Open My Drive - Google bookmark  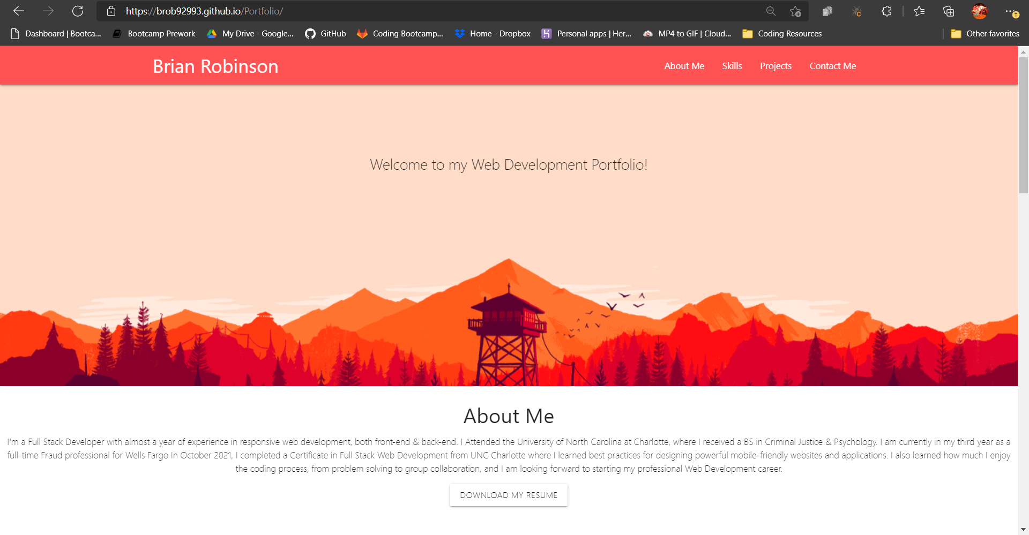point(250,33)
